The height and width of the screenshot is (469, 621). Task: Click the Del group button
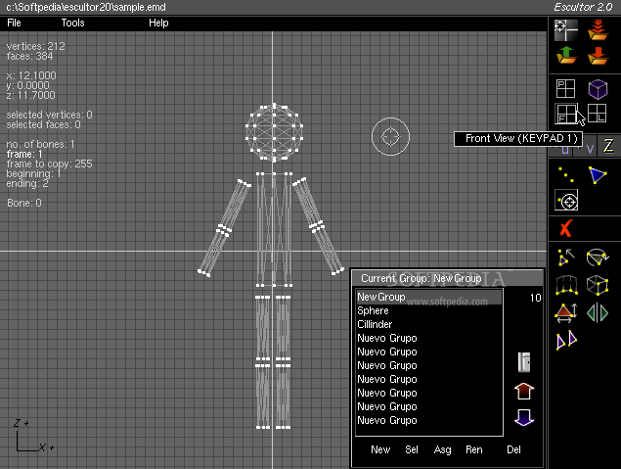(513, 449)
